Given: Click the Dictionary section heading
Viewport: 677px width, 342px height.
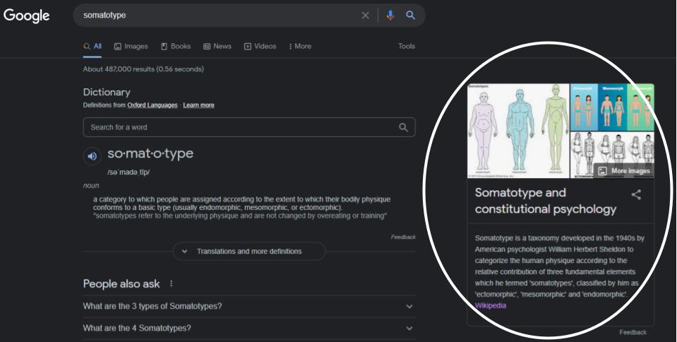Looking at the screenshot, I should point(107,92).
